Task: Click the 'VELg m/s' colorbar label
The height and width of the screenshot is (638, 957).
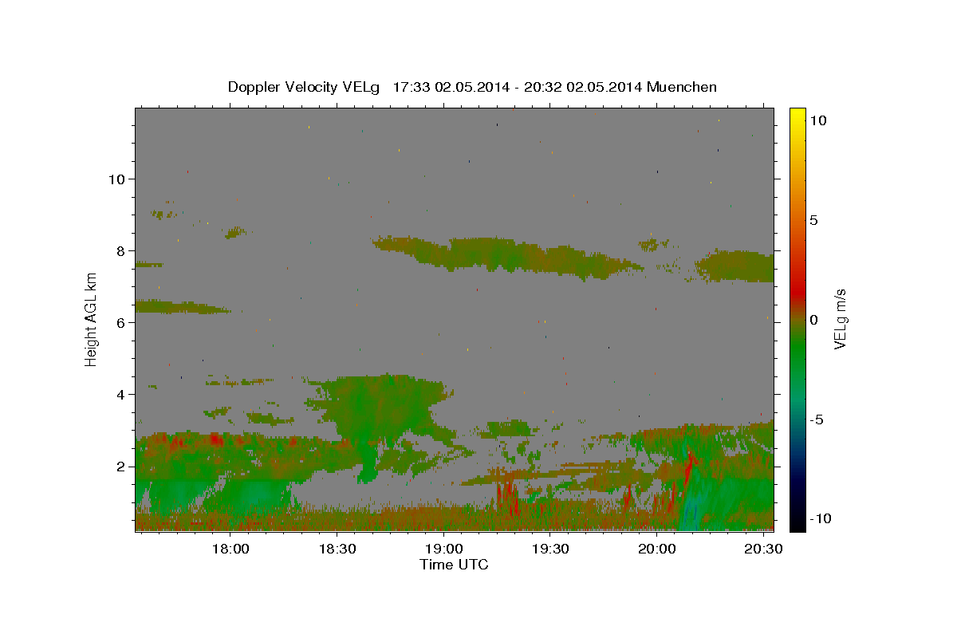Action: (840, 319)
